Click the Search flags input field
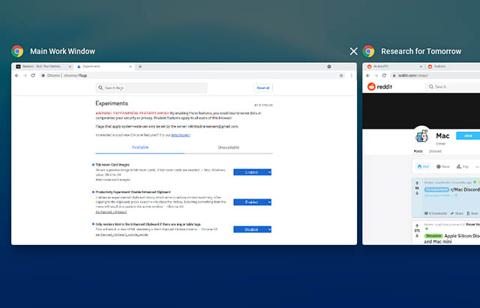Viewport: 480px width, 308px height. coord(151,88)
